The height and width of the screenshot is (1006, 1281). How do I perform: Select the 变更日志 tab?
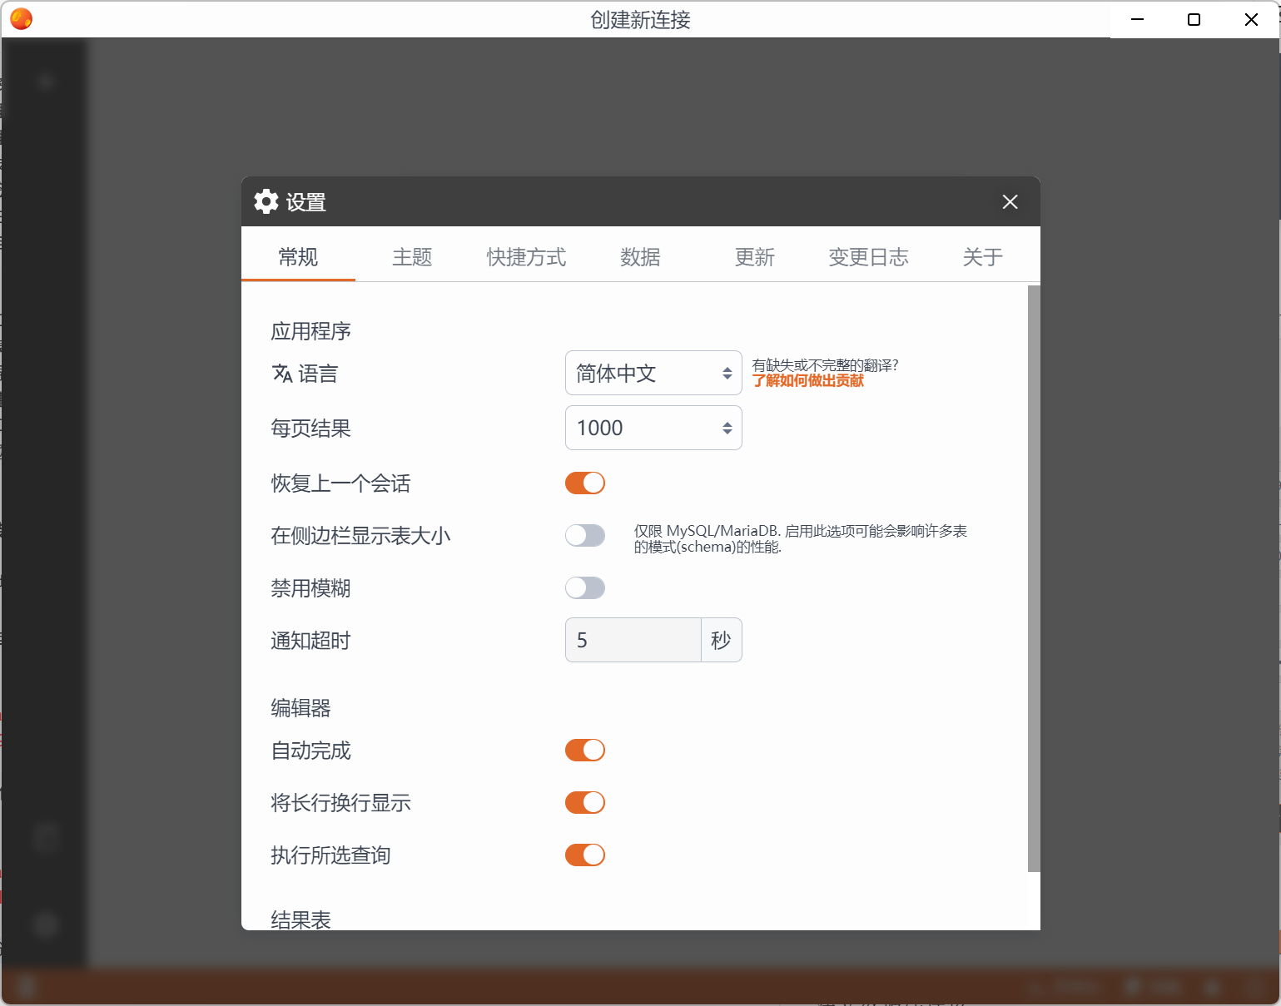(x=868, y=257)
